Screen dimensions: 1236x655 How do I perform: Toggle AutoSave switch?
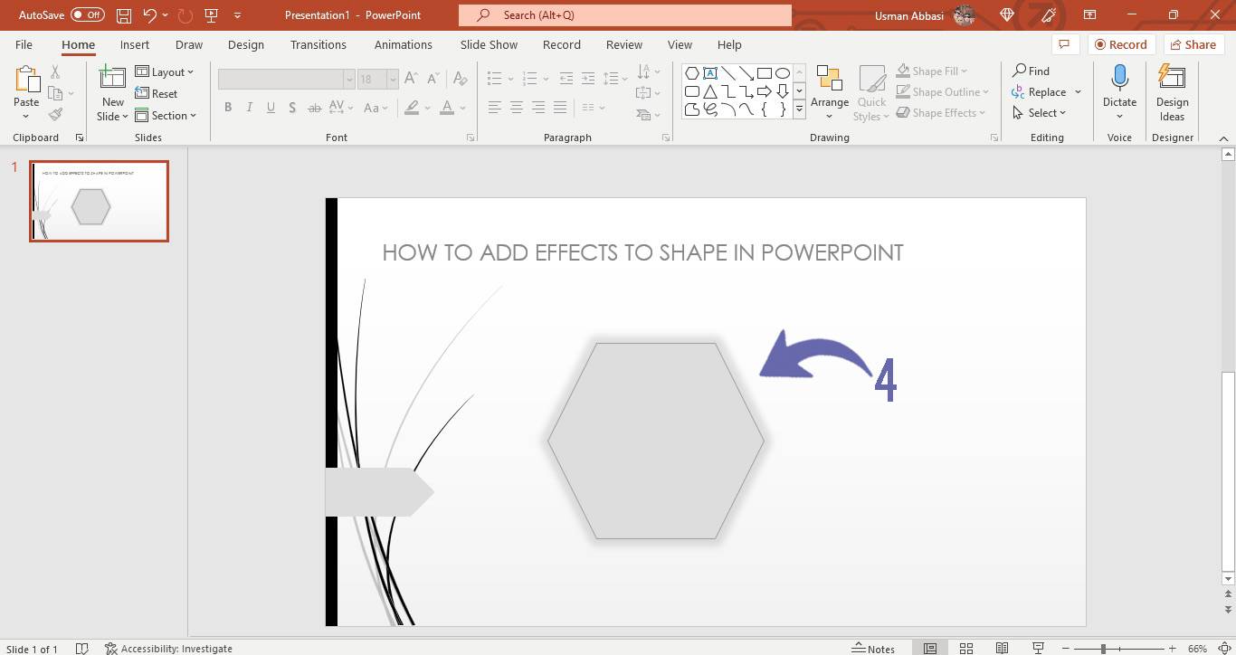pyautogui.click(x=87, y=15)
